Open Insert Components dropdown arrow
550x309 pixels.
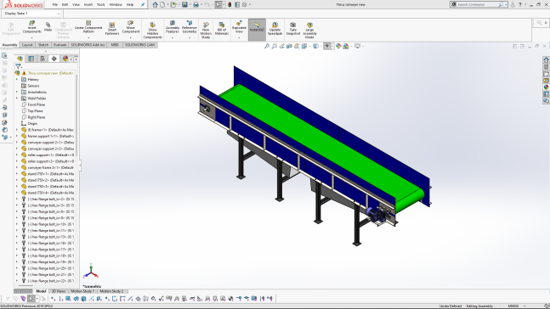tap(32, 37)
